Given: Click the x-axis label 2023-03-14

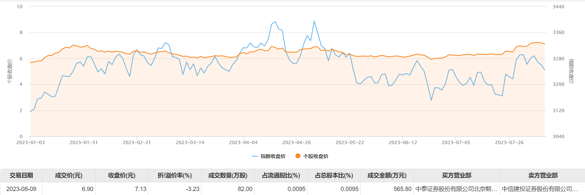Looking at the screenshot, I should (190, 142).
